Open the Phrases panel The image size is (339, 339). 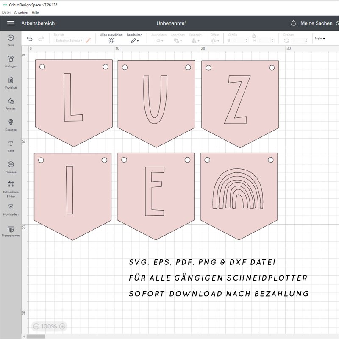(x=11, y=165)
